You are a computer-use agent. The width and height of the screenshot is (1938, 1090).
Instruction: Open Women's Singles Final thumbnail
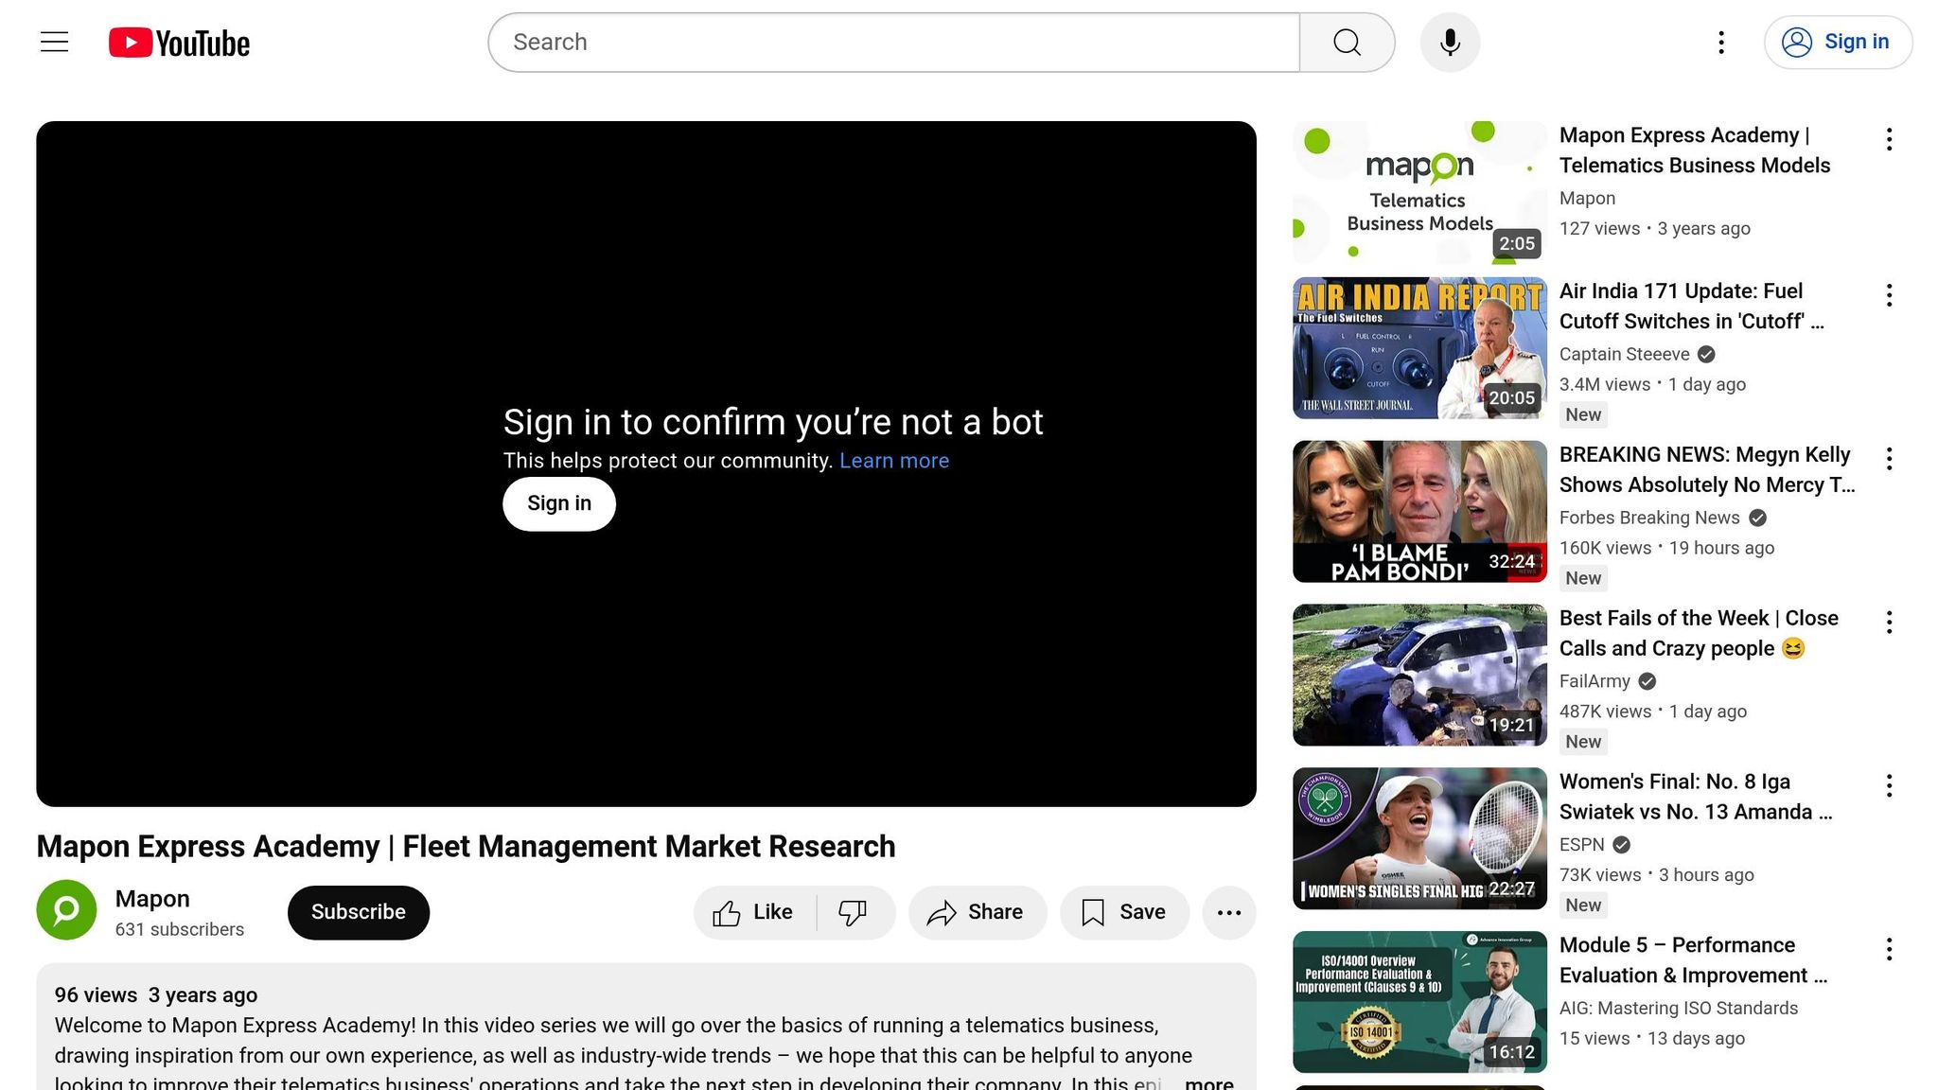[1419, 839]
